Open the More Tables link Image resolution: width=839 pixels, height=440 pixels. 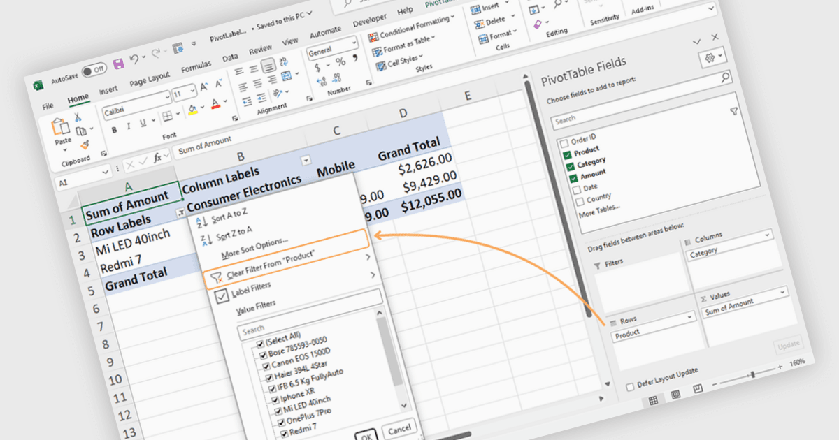600,211
